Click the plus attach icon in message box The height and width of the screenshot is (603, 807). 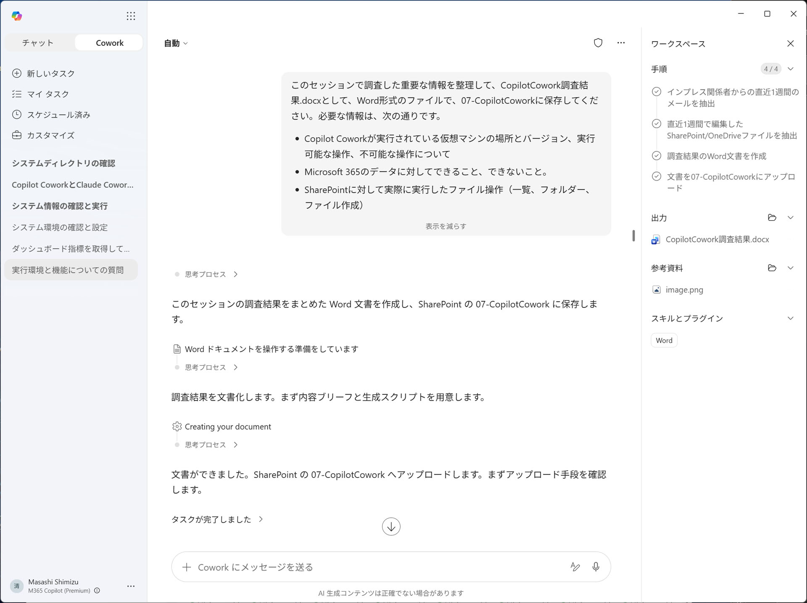187,567
